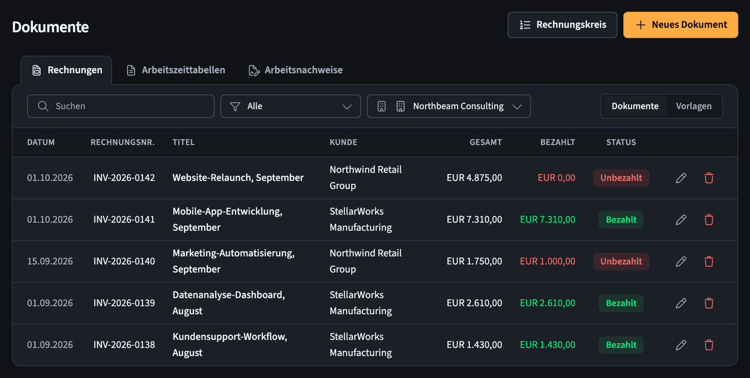Click the GESAMT column header
This screenshot has height=378, width=750.
click(x=486, y=142)
